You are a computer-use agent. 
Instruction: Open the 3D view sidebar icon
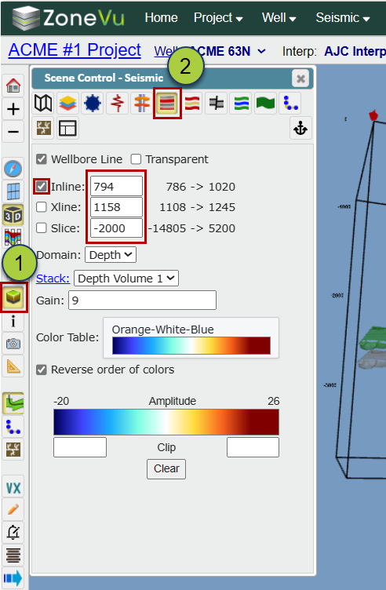pyautogui.click(x=13, y=215)
